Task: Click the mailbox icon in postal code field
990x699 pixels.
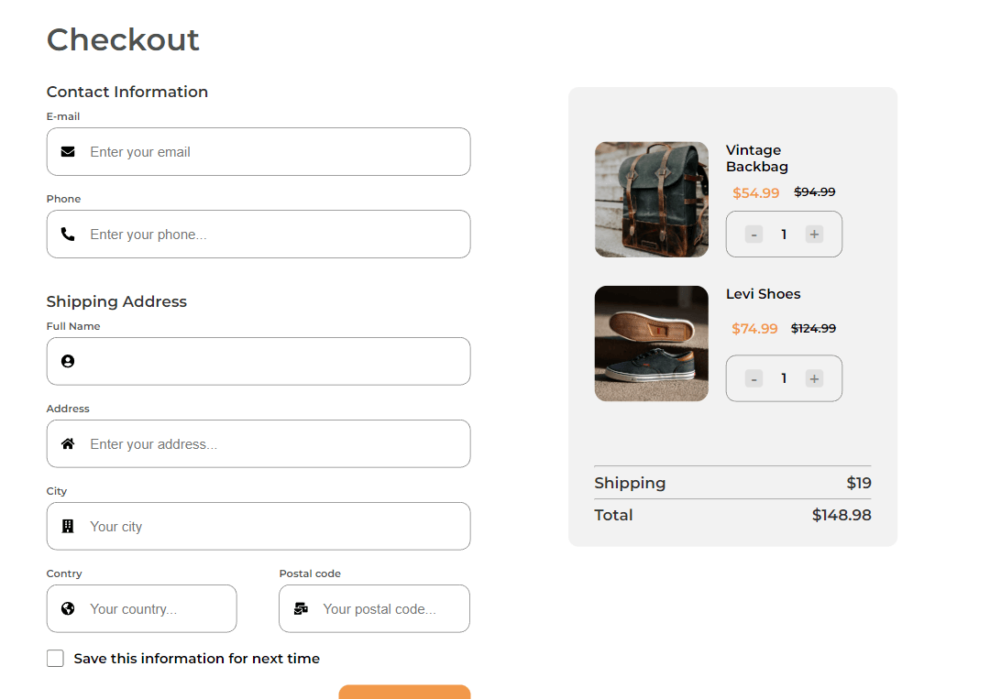Action: pyautogui.click(x=301, y=609)
